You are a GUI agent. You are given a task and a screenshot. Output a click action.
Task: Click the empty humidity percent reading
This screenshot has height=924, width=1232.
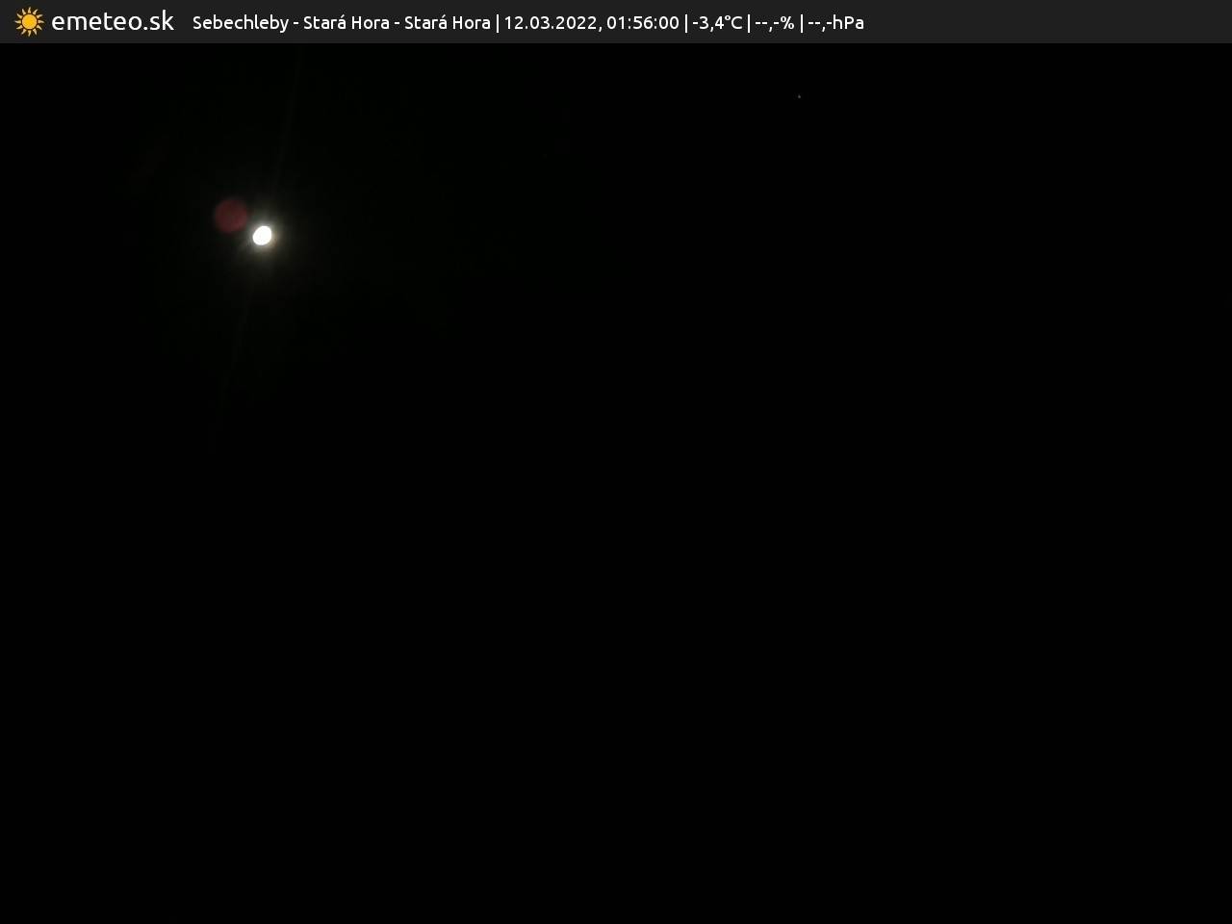(x=775, y=22)
